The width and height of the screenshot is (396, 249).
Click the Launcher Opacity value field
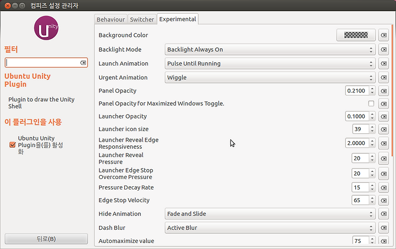[x=357, y=116]
